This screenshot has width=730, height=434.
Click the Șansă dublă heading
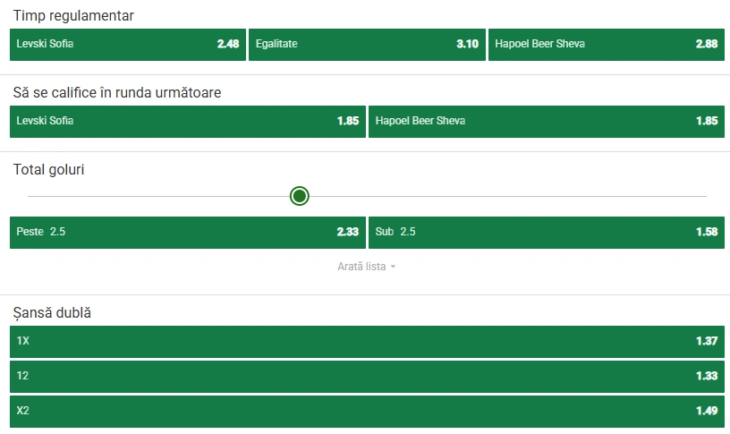52,312
